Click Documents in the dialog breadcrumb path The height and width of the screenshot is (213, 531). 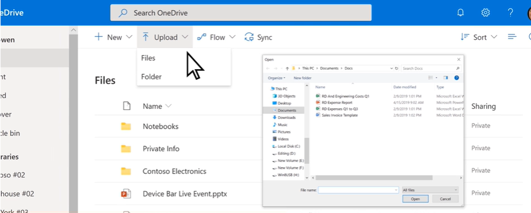[330, 69]
